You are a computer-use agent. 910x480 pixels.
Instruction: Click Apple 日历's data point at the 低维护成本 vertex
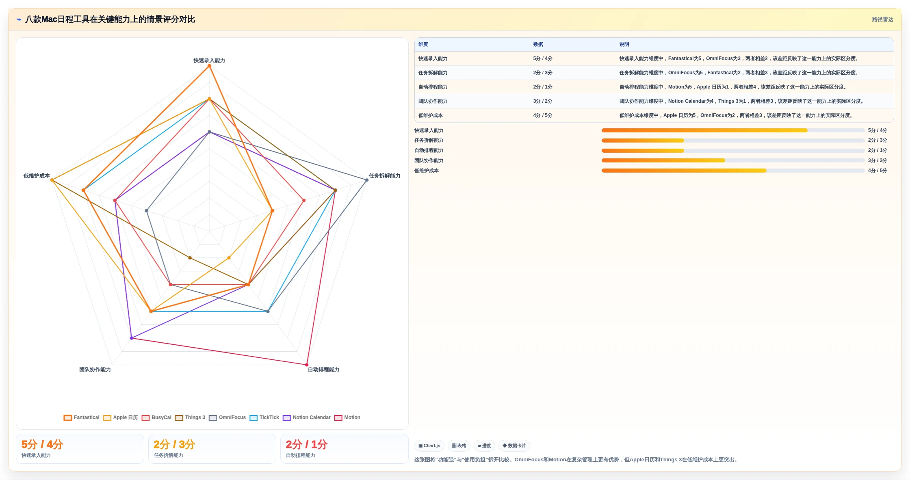52,180
